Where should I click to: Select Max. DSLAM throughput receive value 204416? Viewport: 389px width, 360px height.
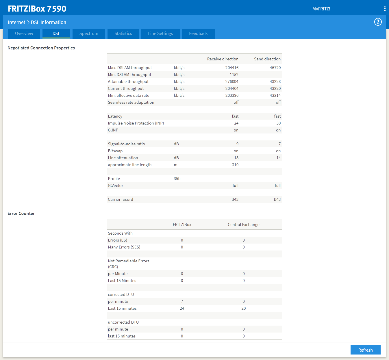(x=232, y=68)
